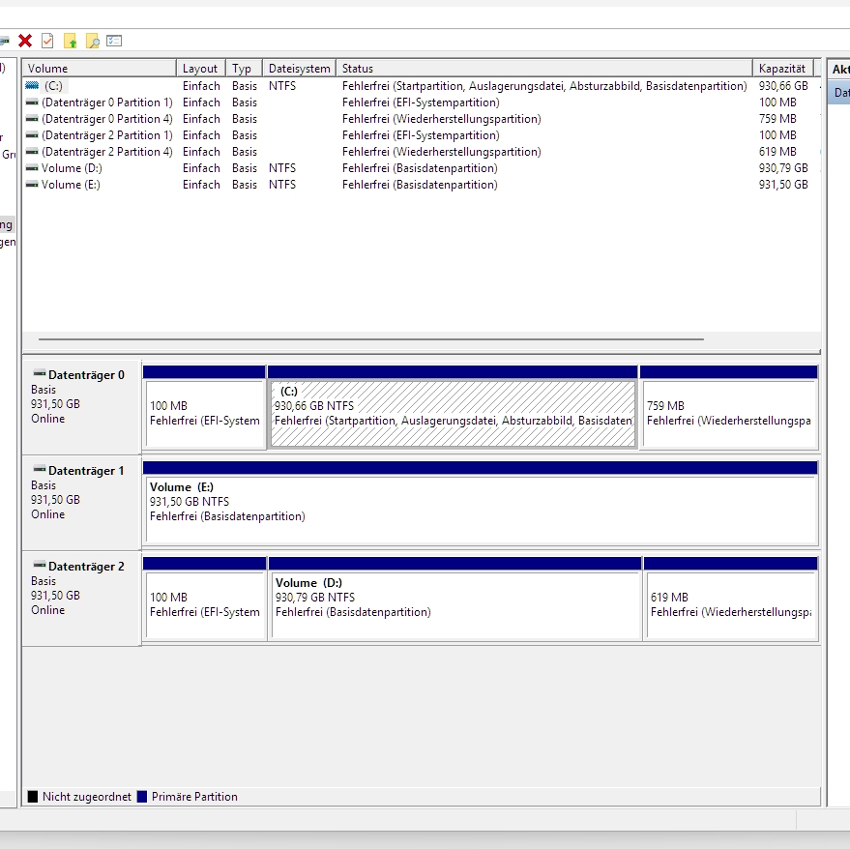Click Basisdatenpartition status in Volume (E:) row
This screenshot has width=850, height=849.
(420, 185)
